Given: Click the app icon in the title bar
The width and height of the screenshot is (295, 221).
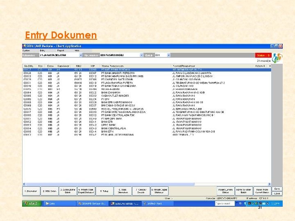Looking at the screenshot, I should (24, 46).
